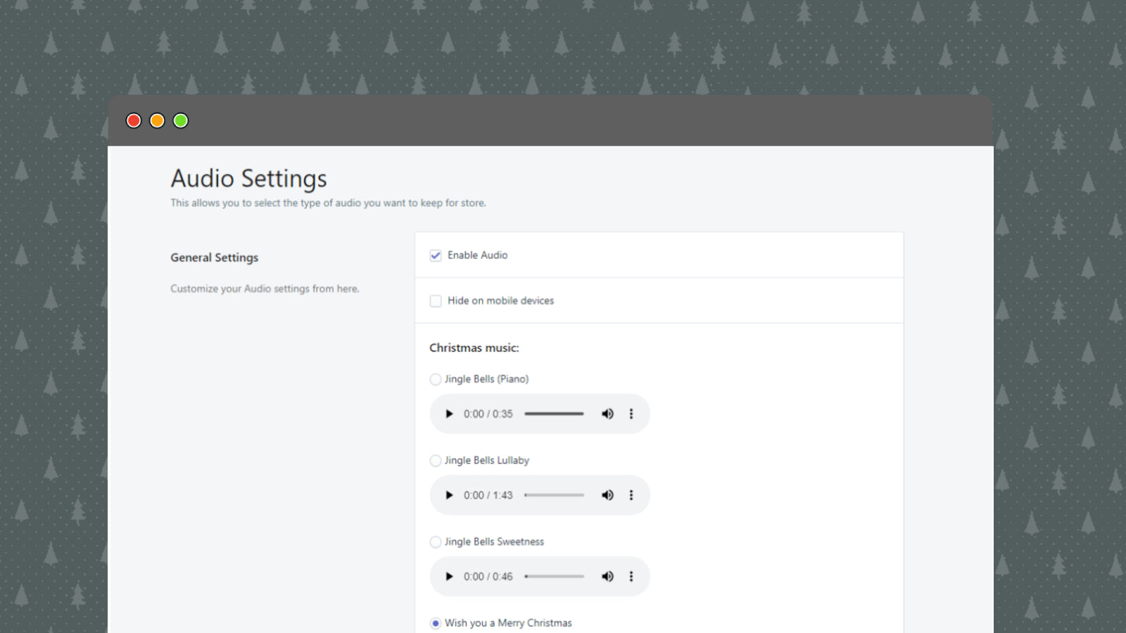
Task: Click the green traffic light window icon
Action: coord(180,120)
